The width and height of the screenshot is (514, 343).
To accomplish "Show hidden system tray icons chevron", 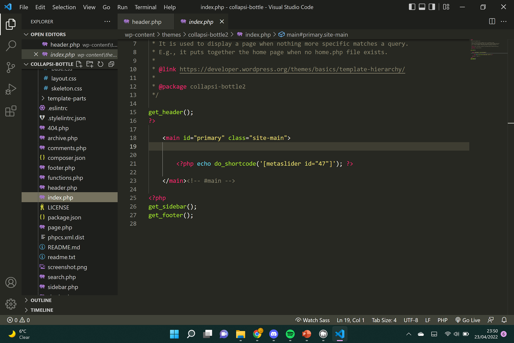I will pos(409,334).
